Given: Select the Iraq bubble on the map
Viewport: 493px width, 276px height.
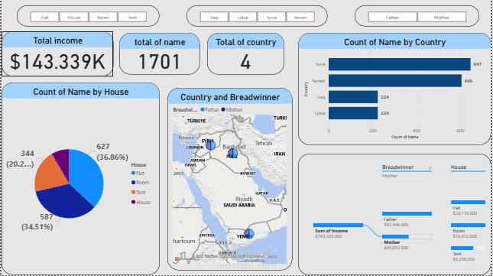Looking at the screenshot, I should [x=232, y=153].
